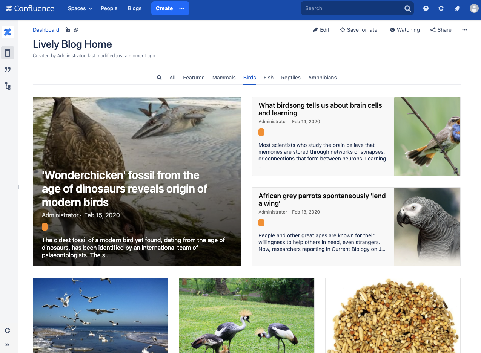Open the more actions ellipsis menu
The height and width of the screenshot is (353, 481).
tap(465, 30)
